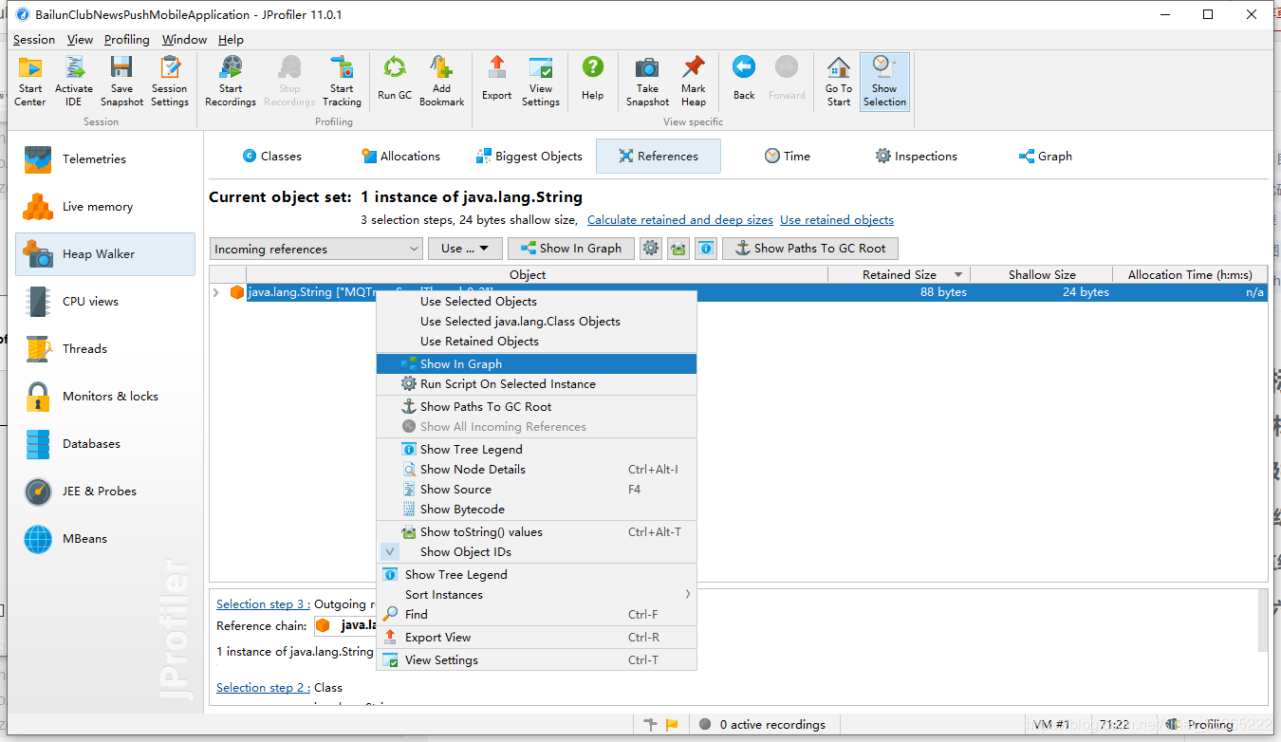The height and width of the screenshot is (742, 1281).
Task: Click Activate IDE toolbar icon
Action: click(x=74, y=81)
